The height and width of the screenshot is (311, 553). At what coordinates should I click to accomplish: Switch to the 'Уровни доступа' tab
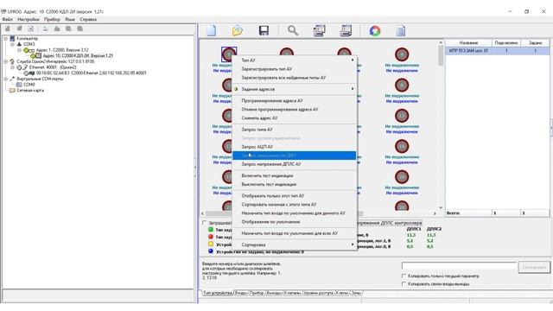[319, 293]
